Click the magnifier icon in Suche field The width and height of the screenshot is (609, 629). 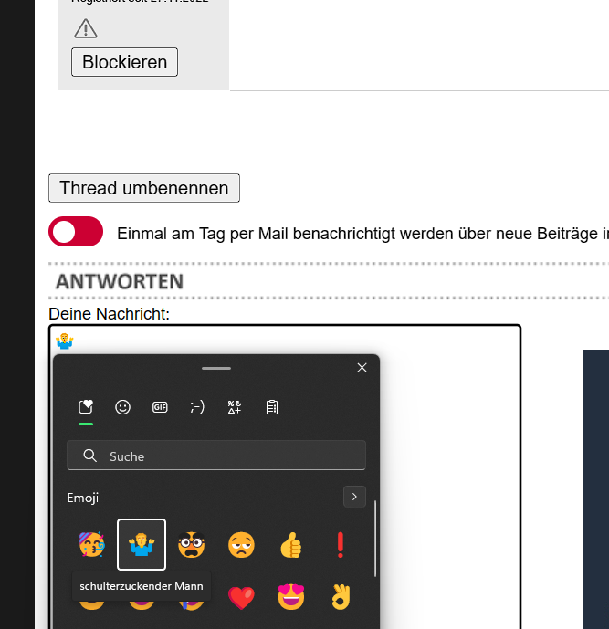pos(89,456)
